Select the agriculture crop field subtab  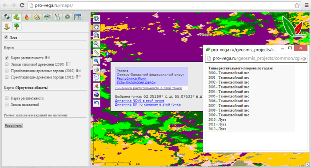click(7, 27)
